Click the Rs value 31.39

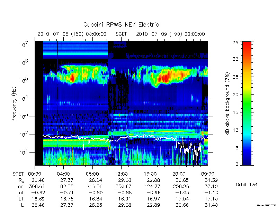[211, 180]
